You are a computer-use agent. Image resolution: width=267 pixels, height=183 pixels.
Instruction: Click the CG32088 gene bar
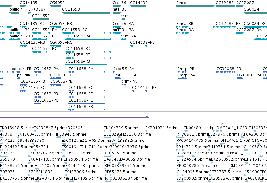click(226, 6)
